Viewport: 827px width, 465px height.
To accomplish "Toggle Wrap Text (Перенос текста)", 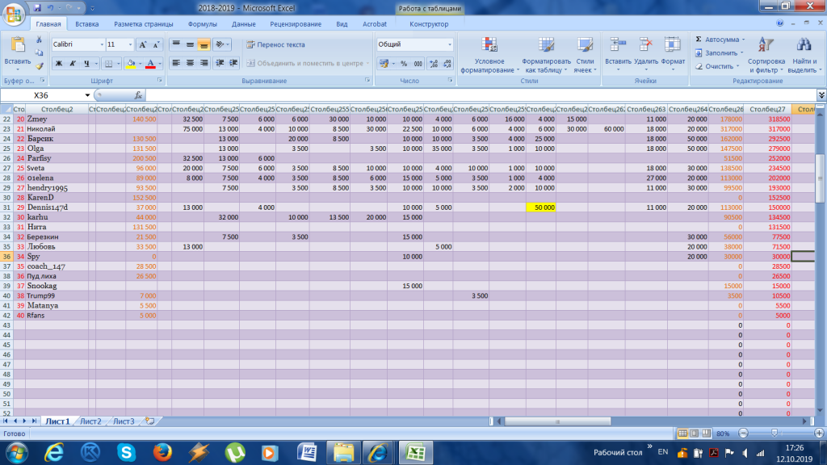I will pyautogui.click(x=275, y=44).
